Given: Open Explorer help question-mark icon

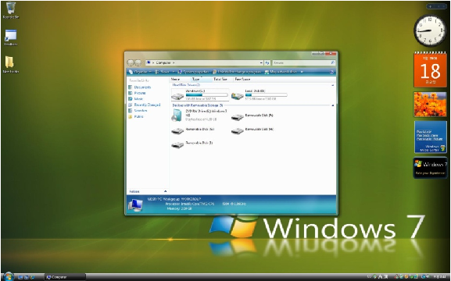Looking at the screenshot, I should tap(331, 72).
